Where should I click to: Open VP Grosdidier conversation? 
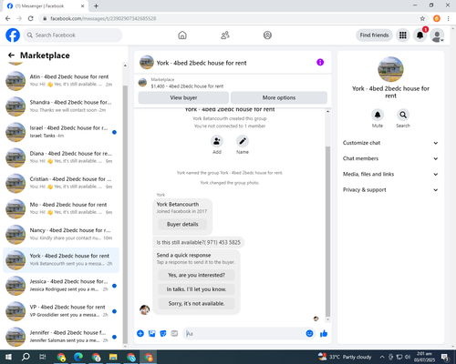click(x=61, y=311)
